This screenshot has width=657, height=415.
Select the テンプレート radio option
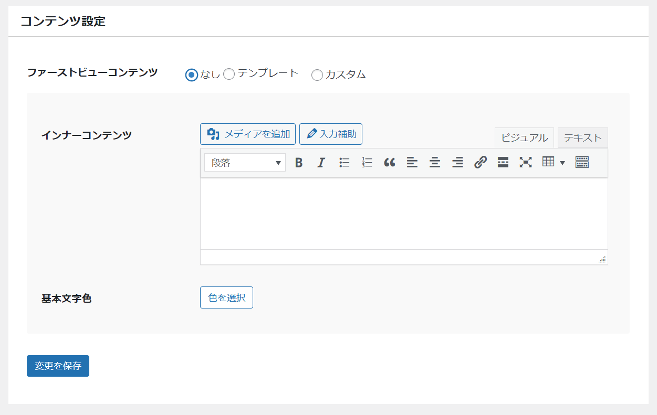pyautogui.click(x=229, y=75)
